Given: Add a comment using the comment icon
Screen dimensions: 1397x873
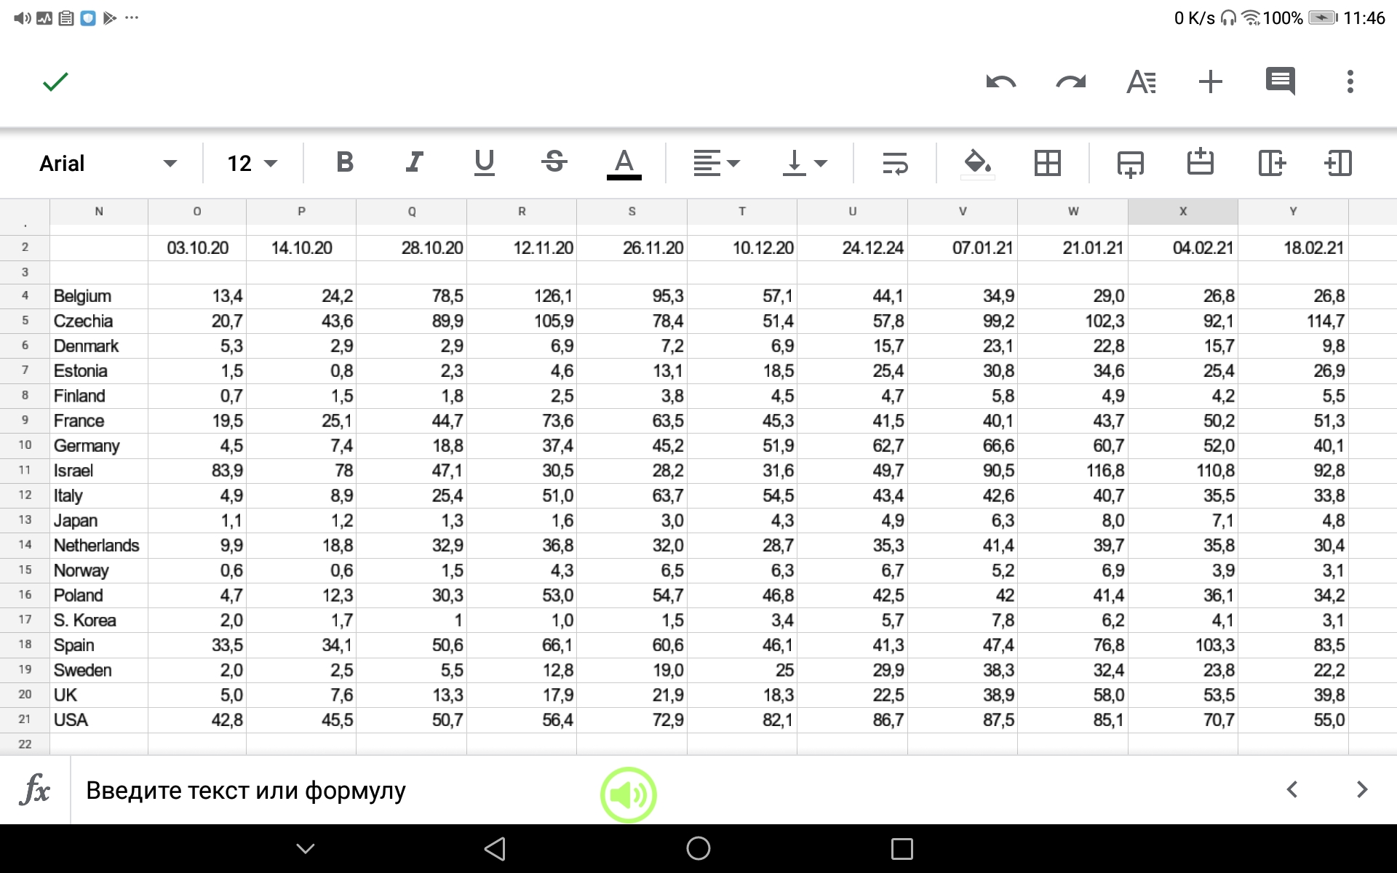Looking at the screenshot, I should (x=1280, y=81).
